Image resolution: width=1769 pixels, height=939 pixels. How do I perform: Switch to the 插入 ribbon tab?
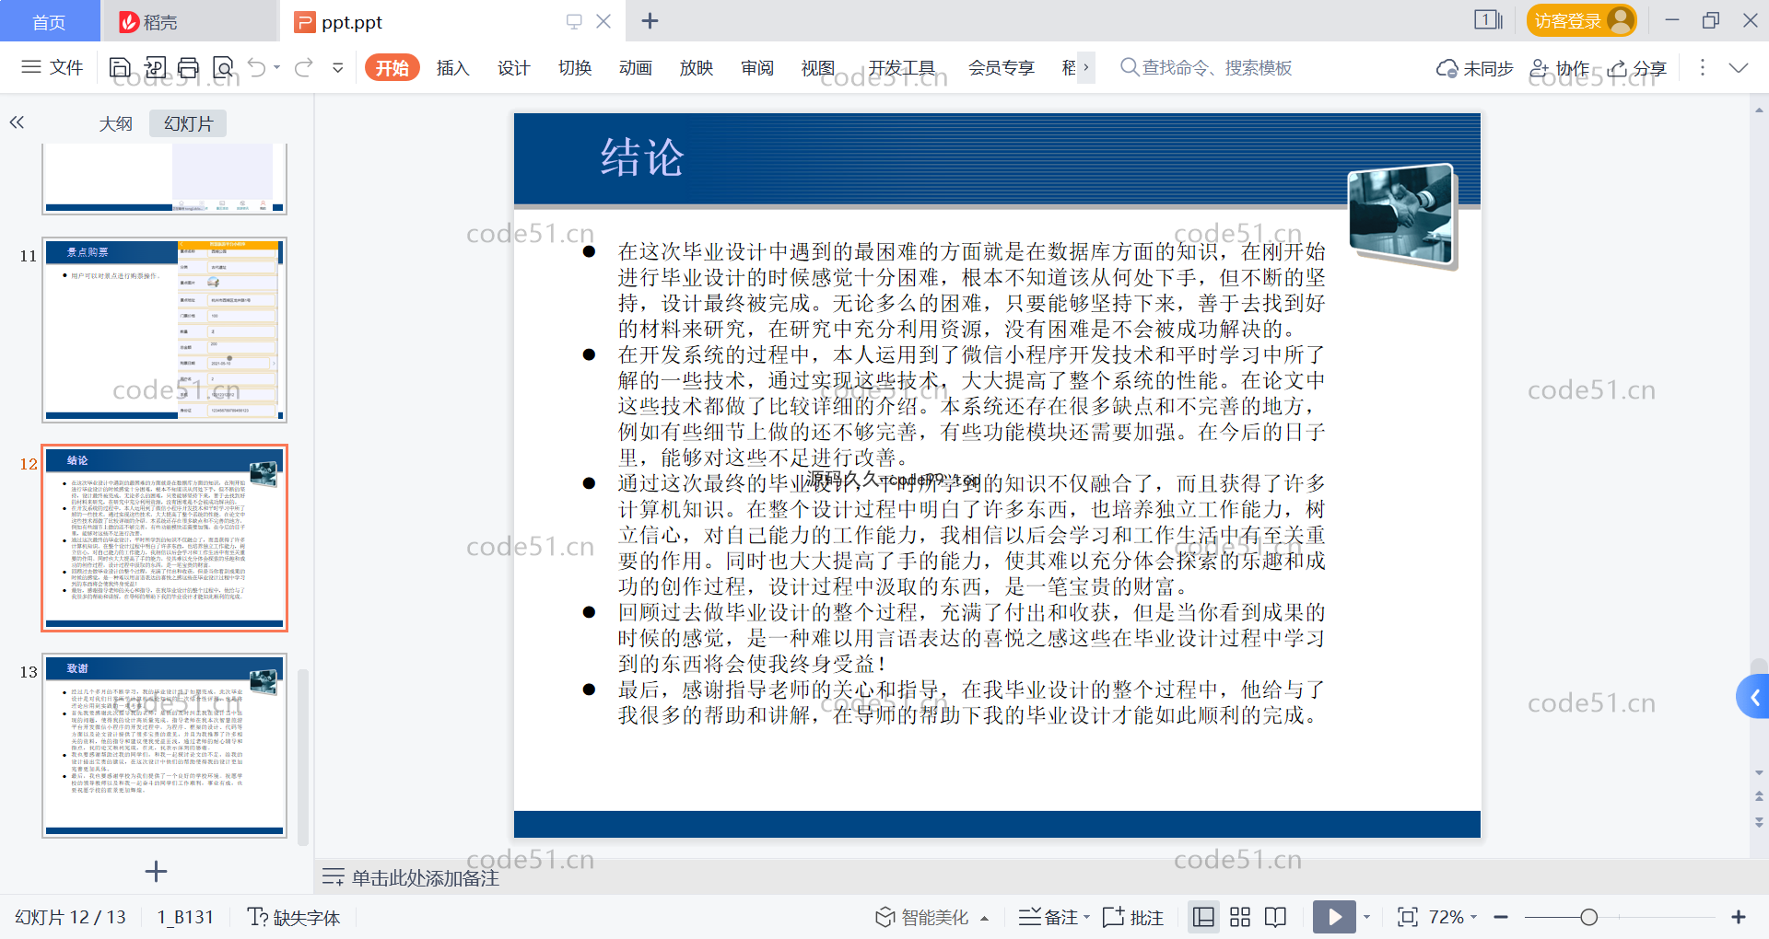coord(452,68)
